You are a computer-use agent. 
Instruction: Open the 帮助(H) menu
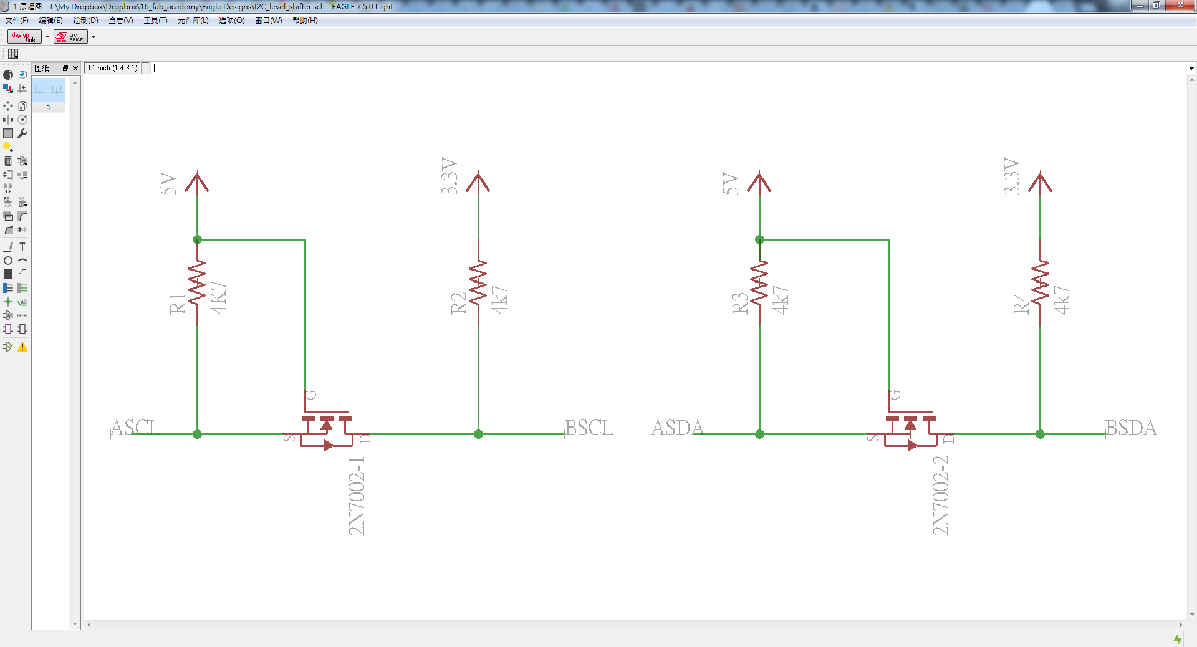click(x=305, y=21)
